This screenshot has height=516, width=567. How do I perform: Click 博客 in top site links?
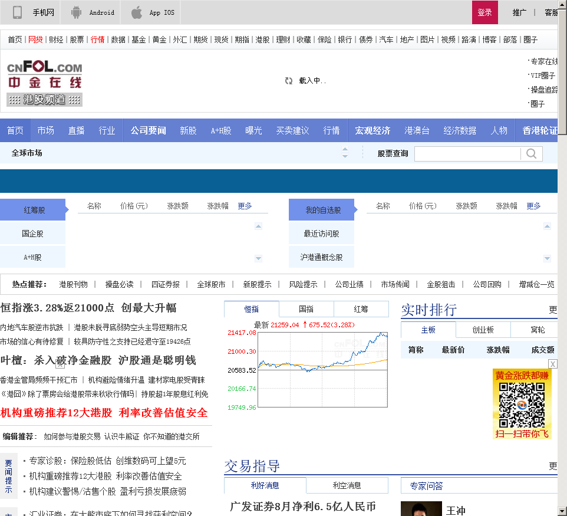pyautogui.click(x=490, y=40)
